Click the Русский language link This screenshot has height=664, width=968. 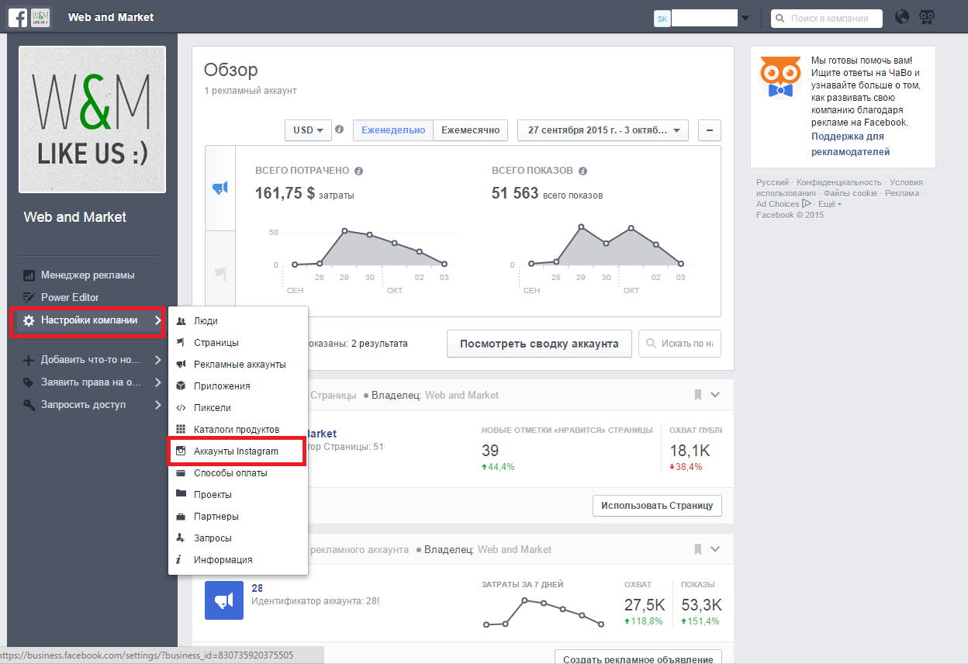[x=773, y=182]
